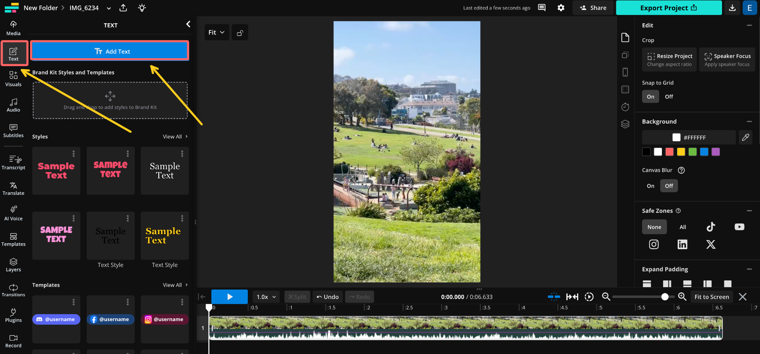Open the Record sidebar panel
The image size is (760, 354).
[x=13, y=341]
